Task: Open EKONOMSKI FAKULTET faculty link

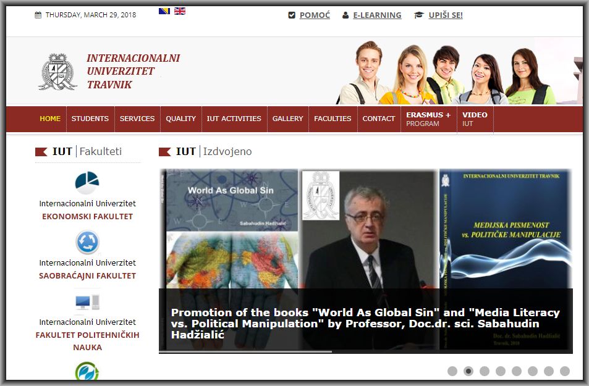Action: [88, 216]
